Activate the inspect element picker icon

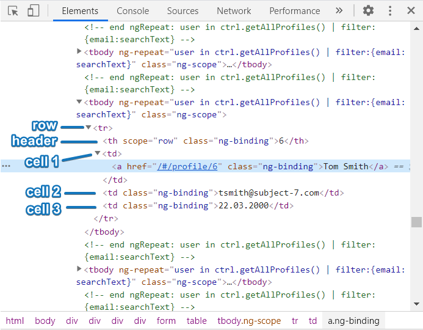13,10
